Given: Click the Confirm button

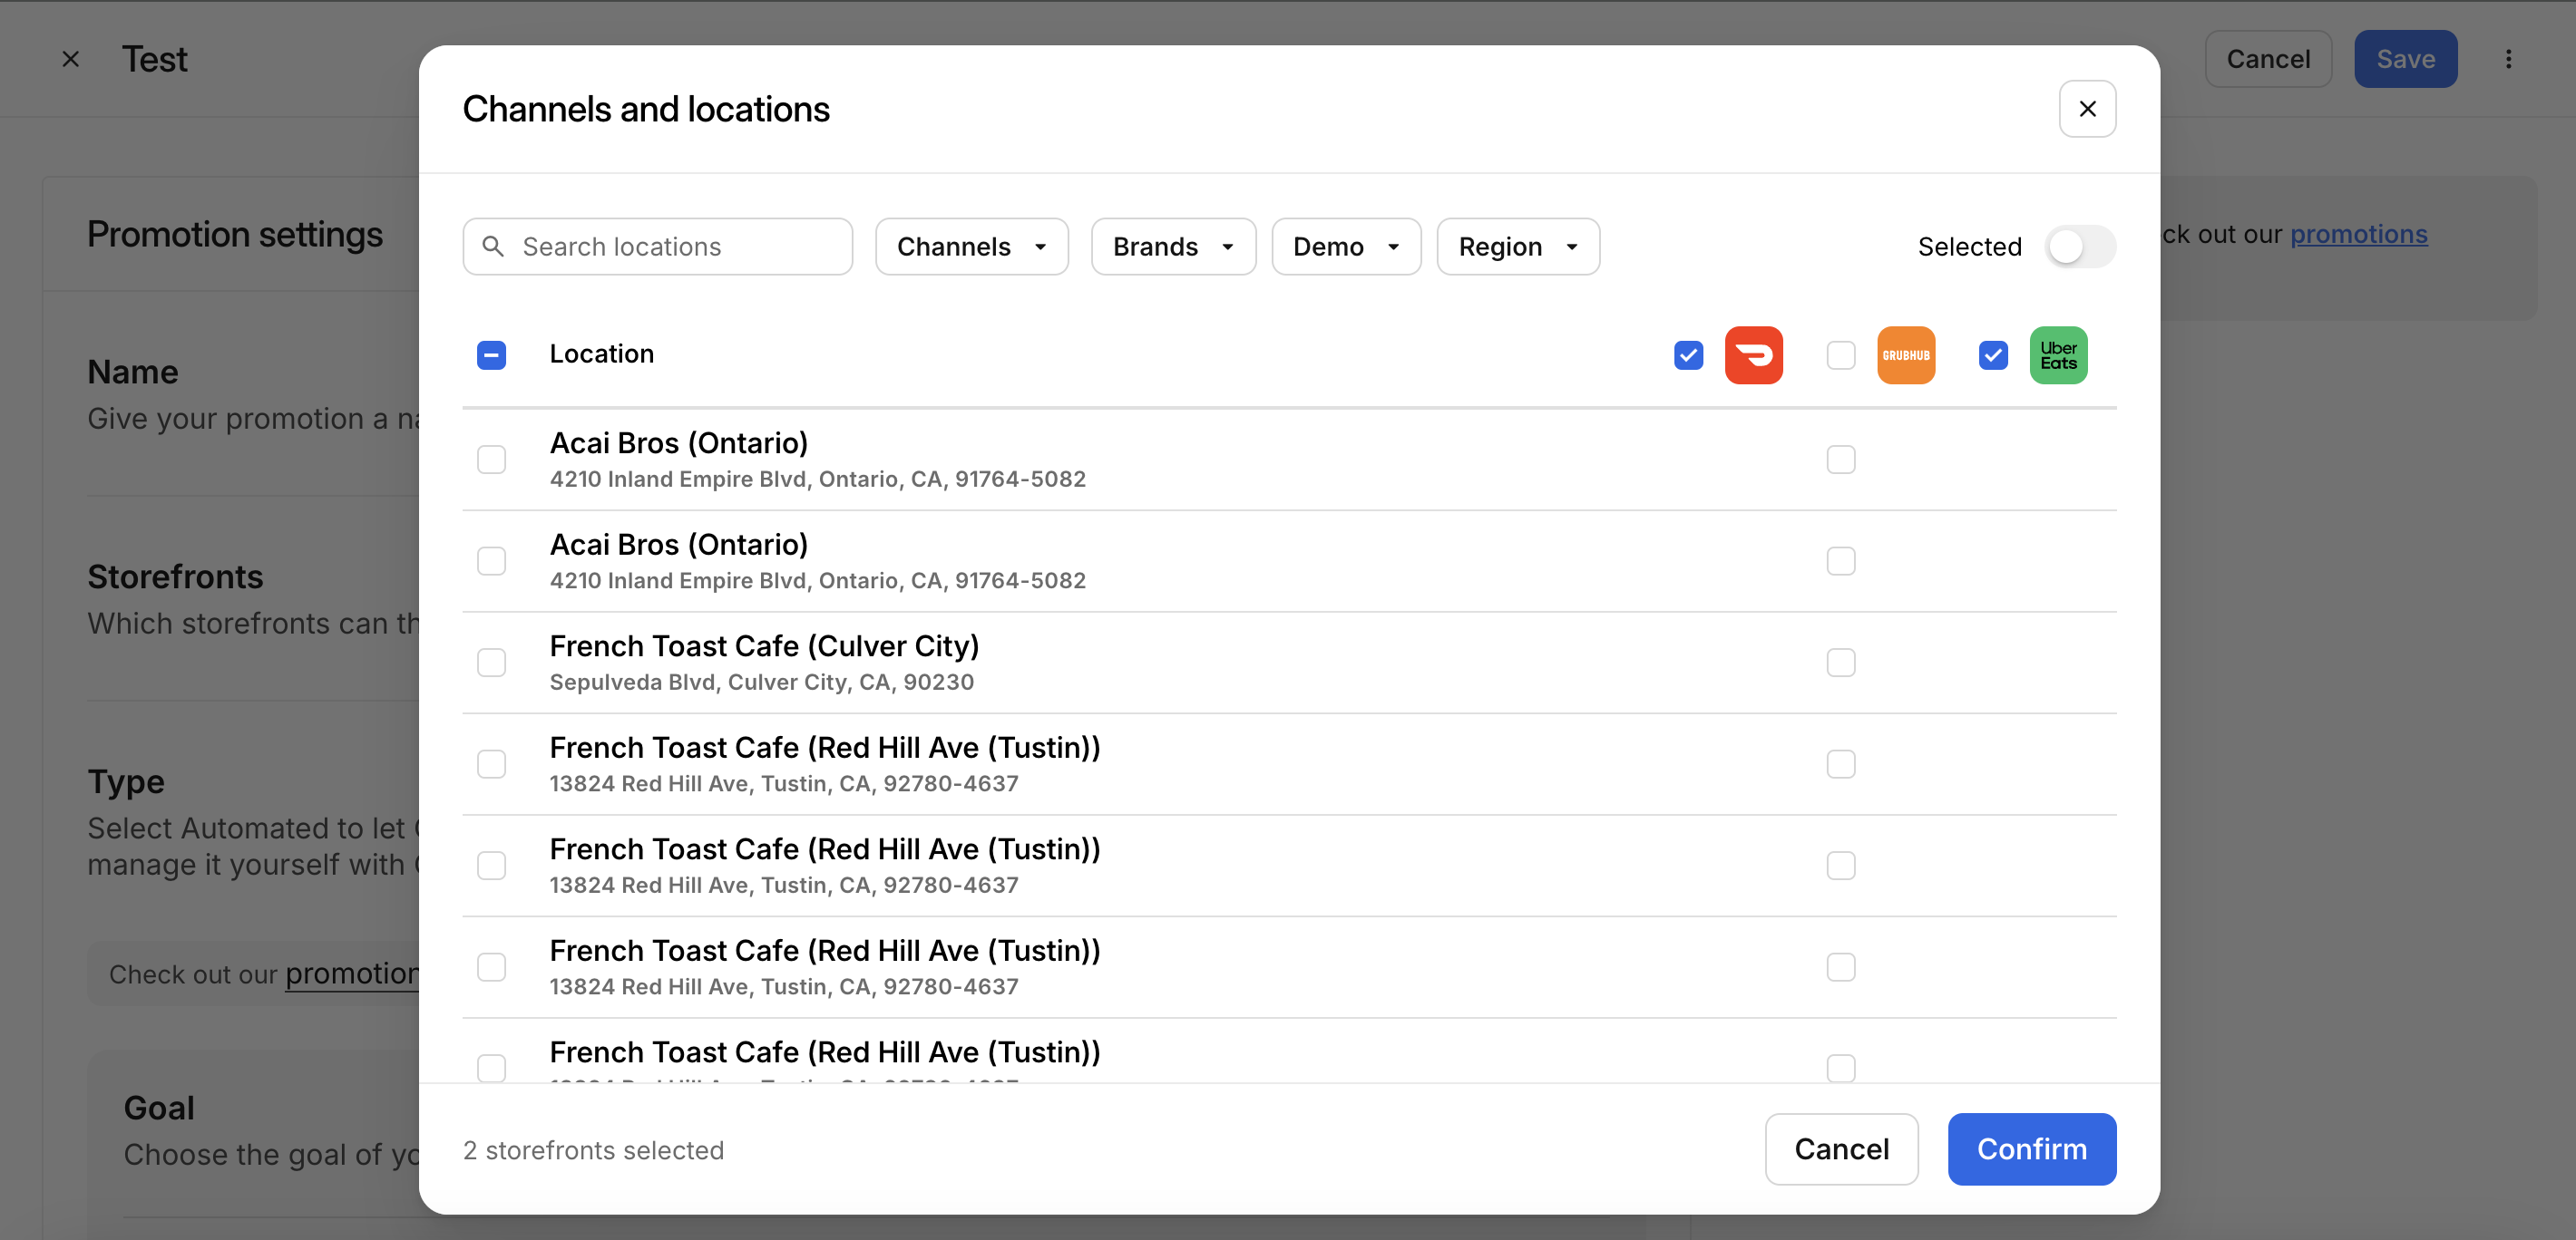Looking at the screenshot, I should pyautogui.click(x=2031, y=1149).
